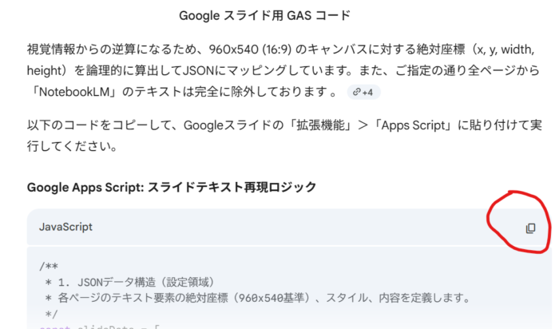Screen dimensions: 559x329
Task: Open the +4 sources chip
Action: point(364,92)
